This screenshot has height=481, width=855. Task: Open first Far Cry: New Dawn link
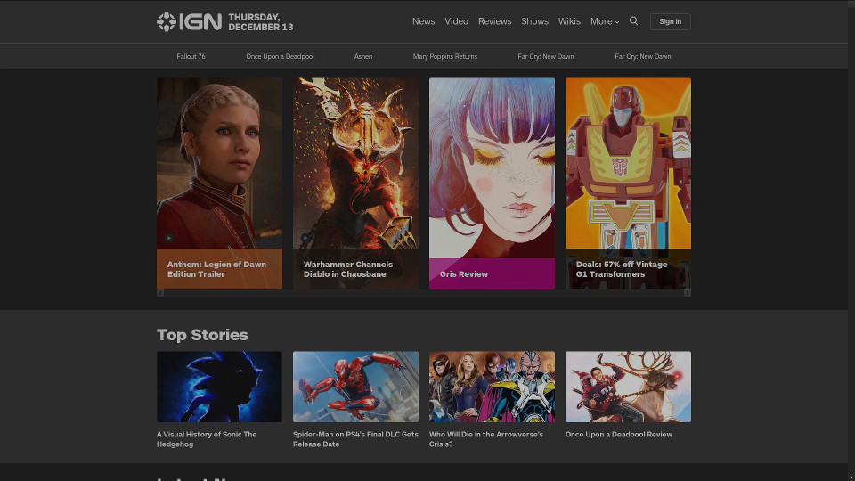(546, 56)
